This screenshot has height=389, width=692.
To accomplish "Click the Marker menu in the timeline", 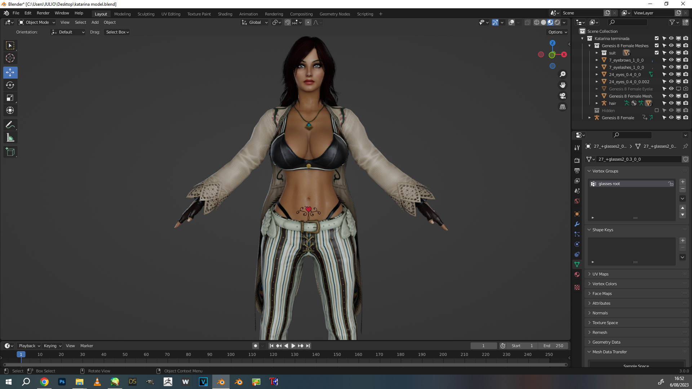I will (86, 346).
